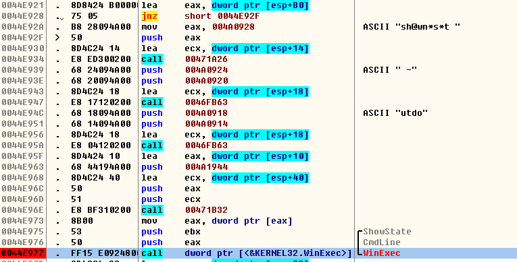Screen dimensions: 517x262
Task: Select push 004A1944 instruction
Action: tap(184, 167)
